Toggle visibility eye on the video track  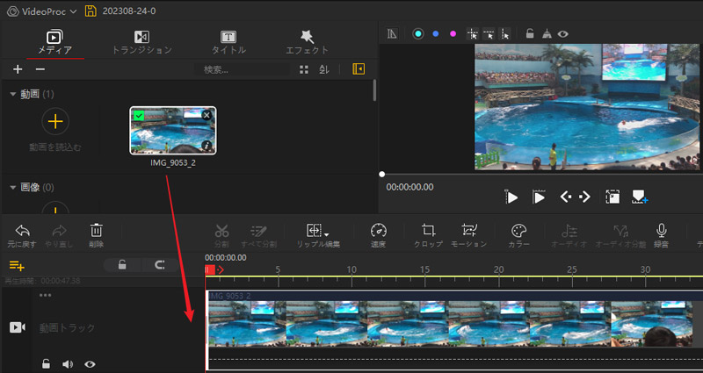(90, 363)
